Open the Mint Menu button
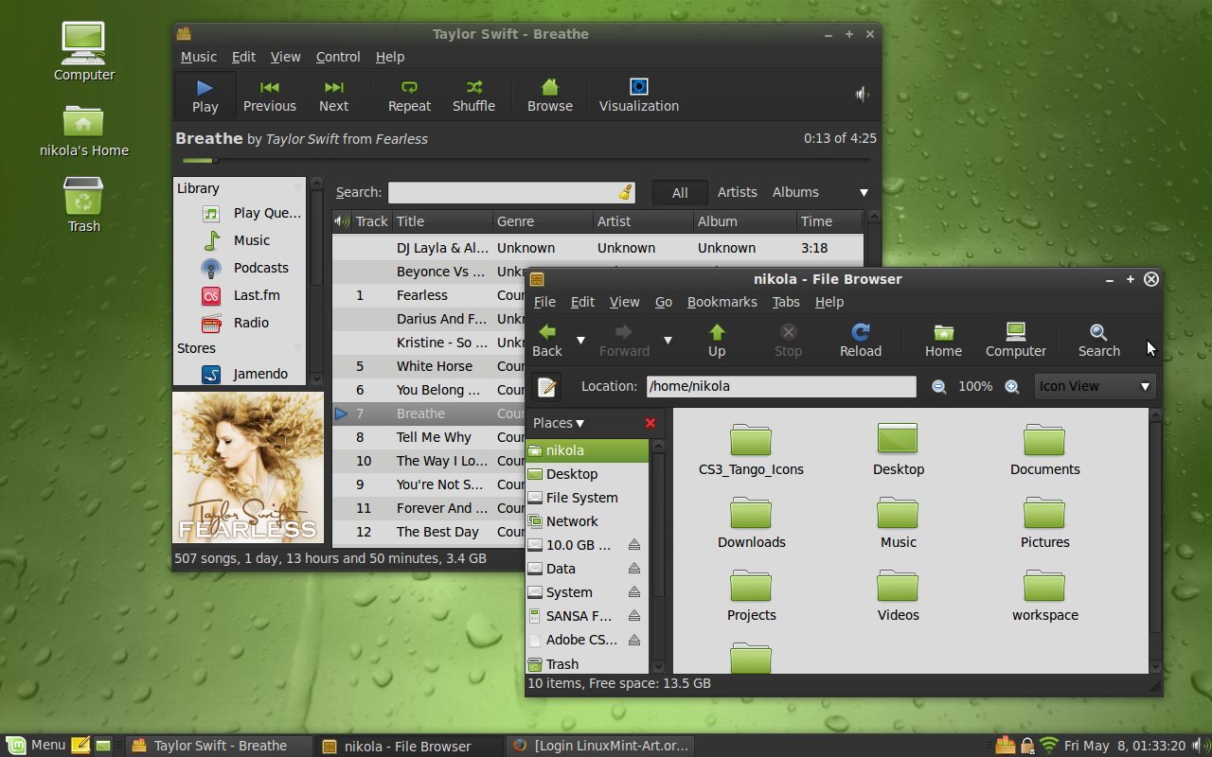 click(x=36, y=745)
